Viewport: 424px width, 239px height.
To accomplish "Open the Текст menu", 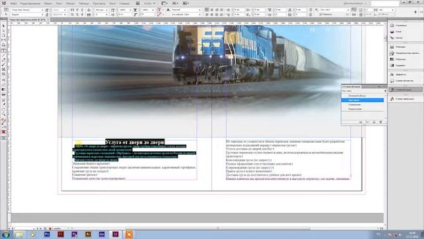I will (59, 3).
